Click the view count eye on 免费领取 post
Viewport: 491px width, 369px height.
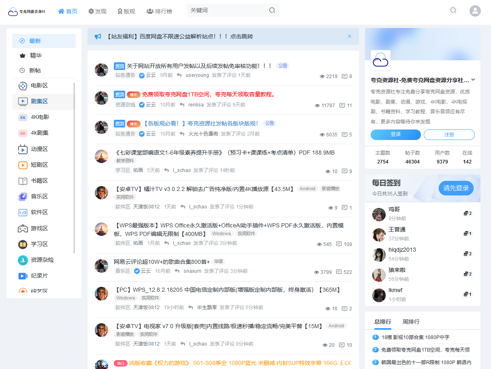317,106
